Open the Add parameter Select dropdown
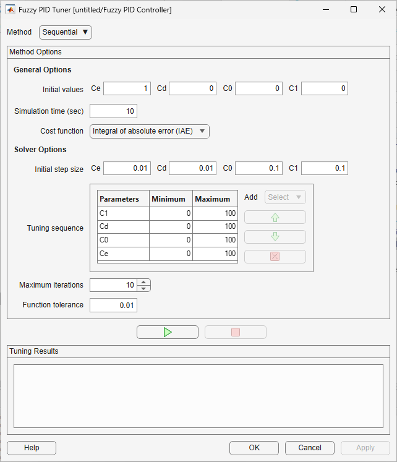The image size is (397, 462). point(285,197)
